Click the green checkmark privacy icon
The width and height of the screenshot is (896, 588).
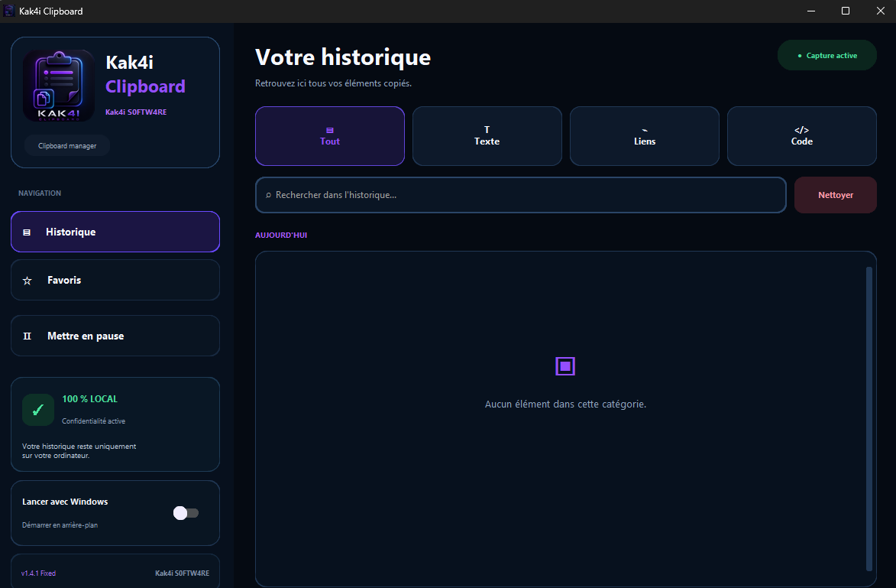click(x=37, y=410)
